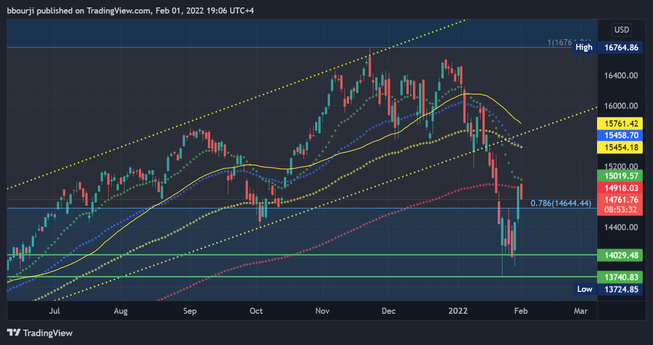
Task: Click the High price label 16764.86
Action: (621, 47)
